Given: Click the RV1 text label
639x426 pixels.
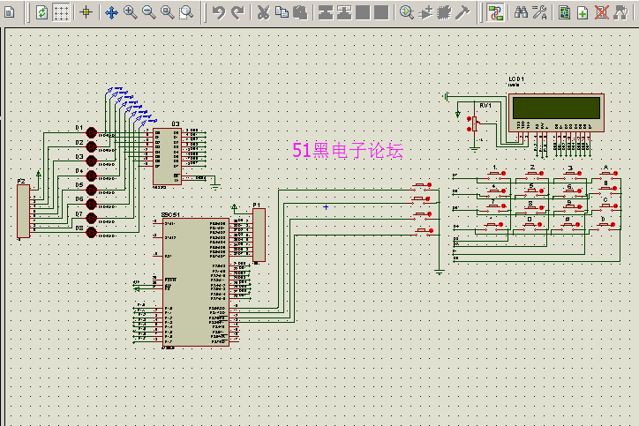Looking at the screenshot, I should [x=485, y=106].
